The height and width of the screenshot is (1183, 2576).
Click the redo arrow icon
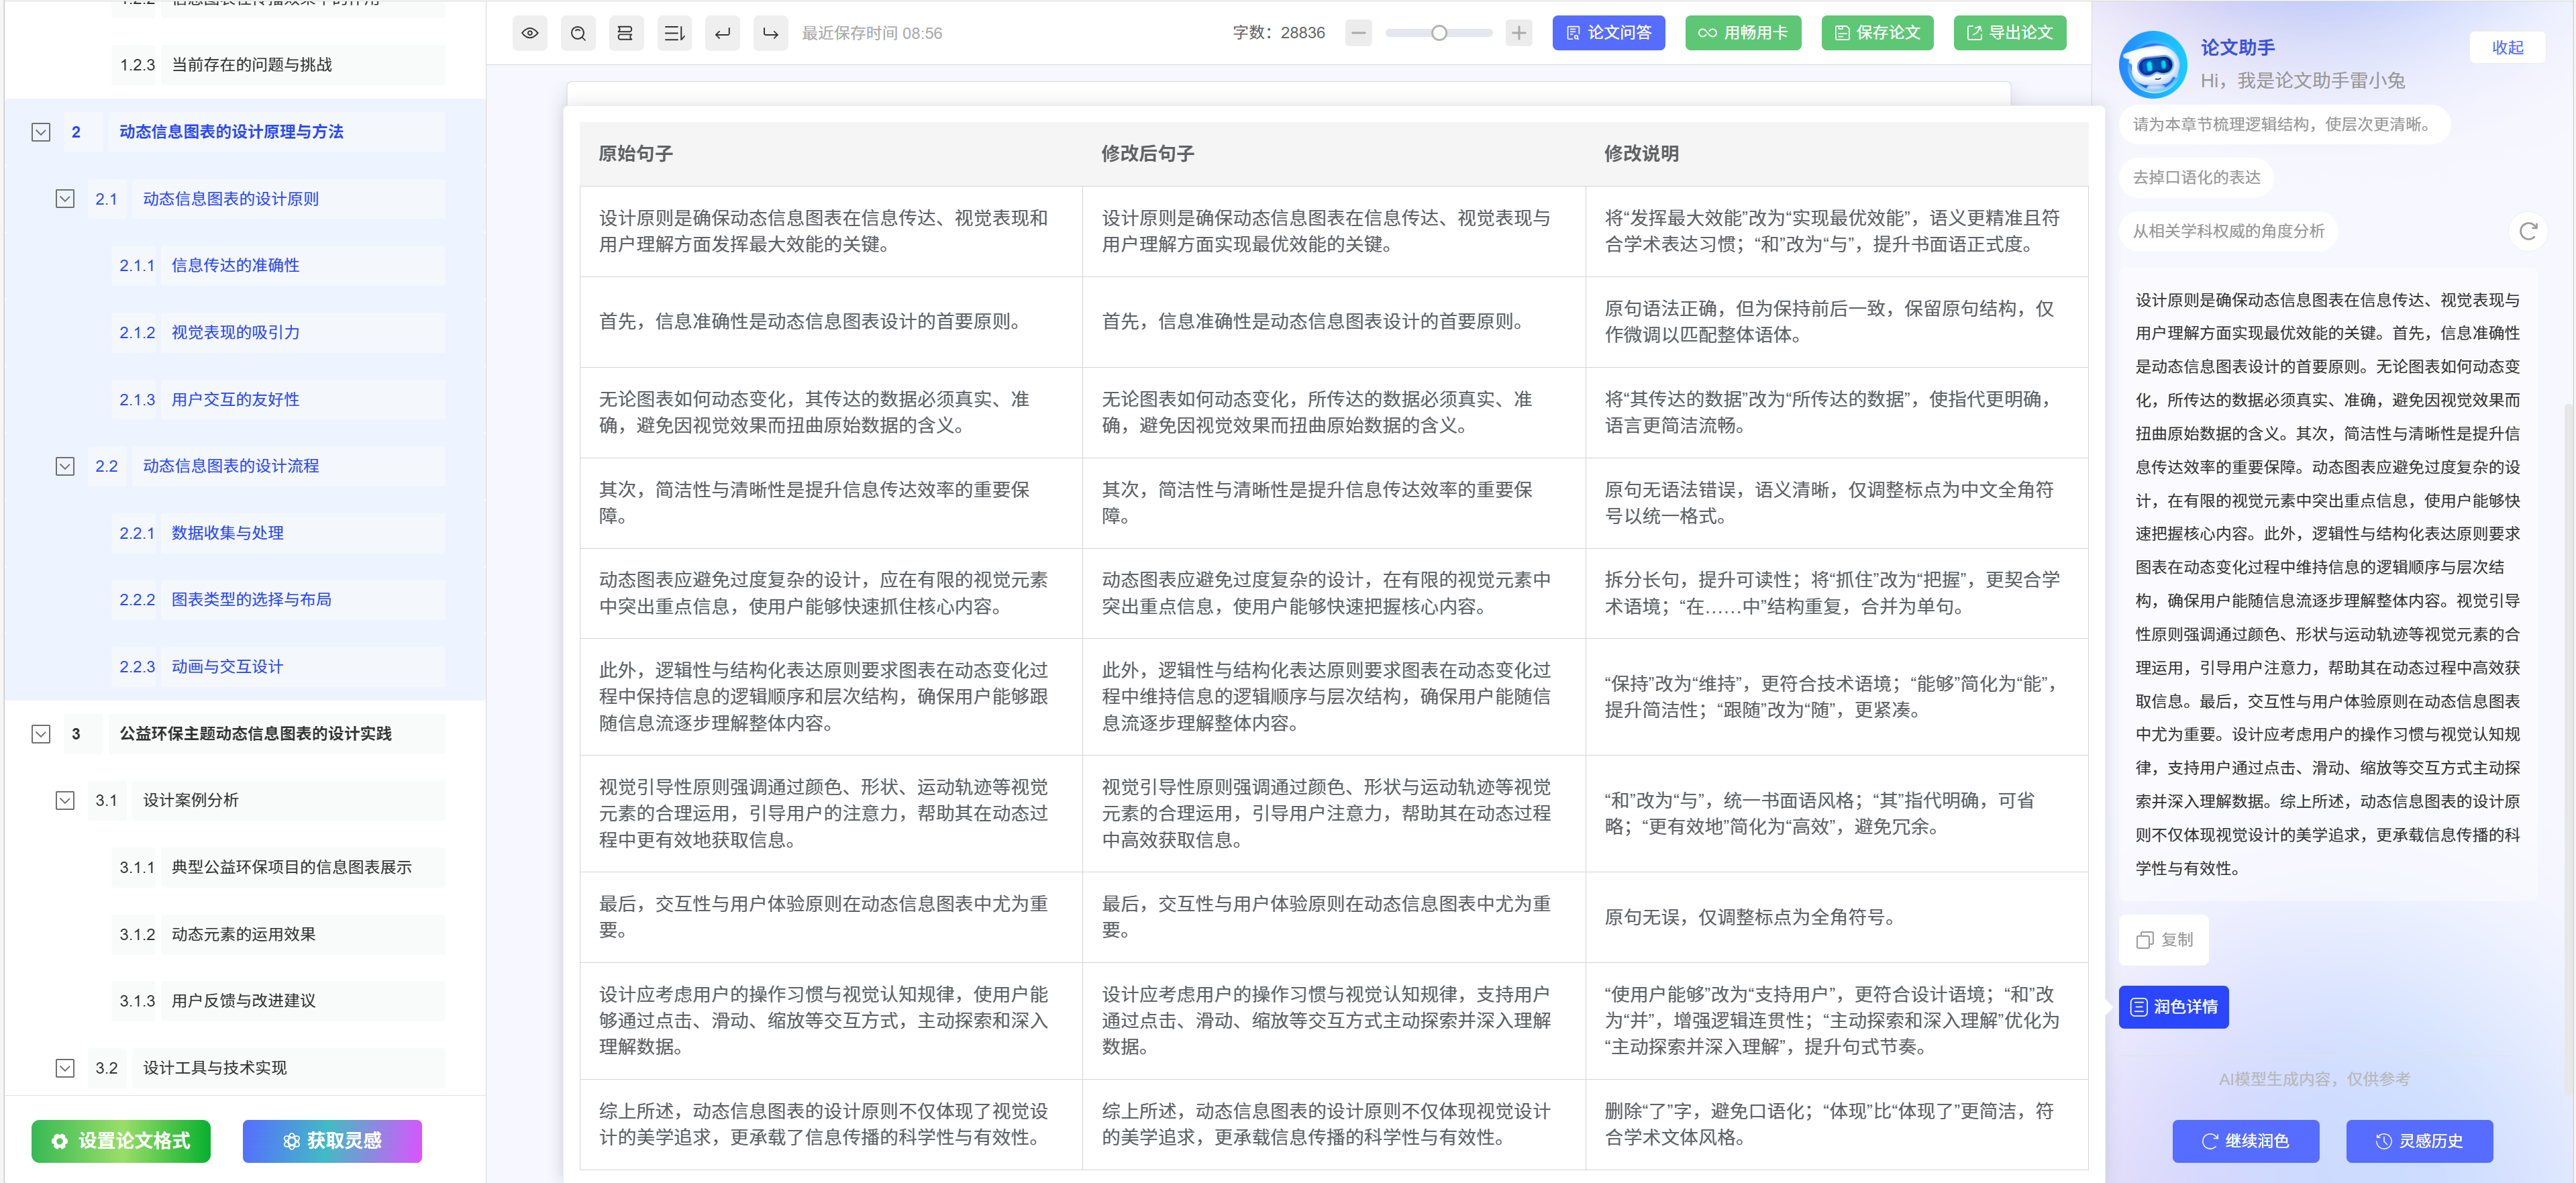(x=770, y=33)
